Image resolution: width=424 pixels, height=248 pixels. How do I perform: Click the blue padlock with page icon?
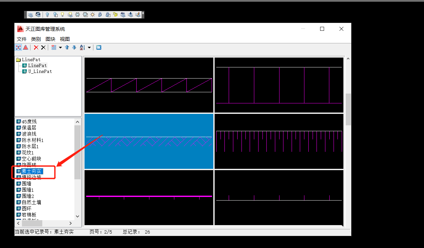(x=108, y=15)
